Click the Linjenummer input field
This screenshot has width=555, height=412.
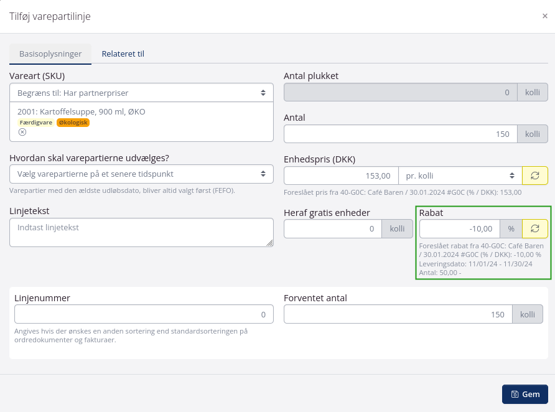(x=141, y=314)
